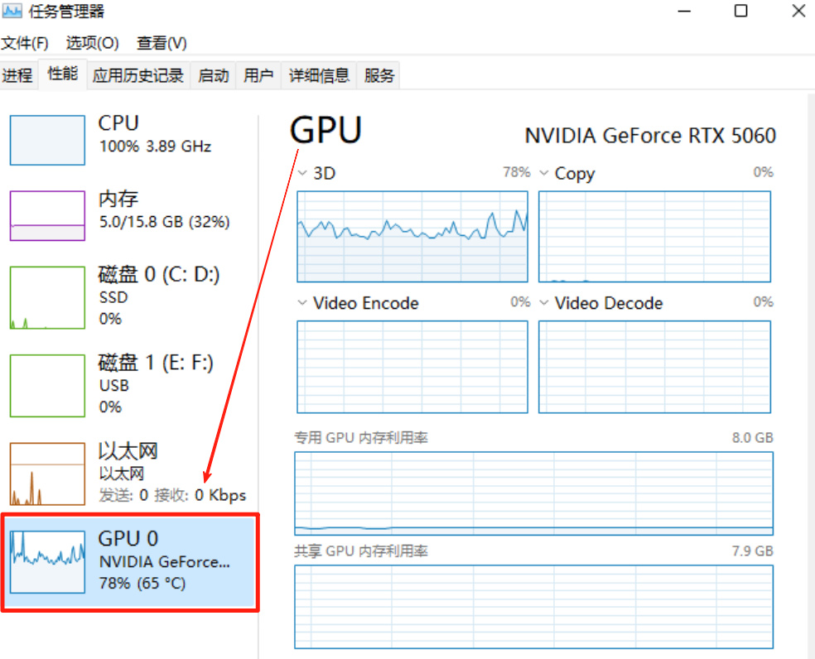The height and width of the screenshot is (659, 815).
Task: Switch to the 启动 tab
Action: point(214,76)
